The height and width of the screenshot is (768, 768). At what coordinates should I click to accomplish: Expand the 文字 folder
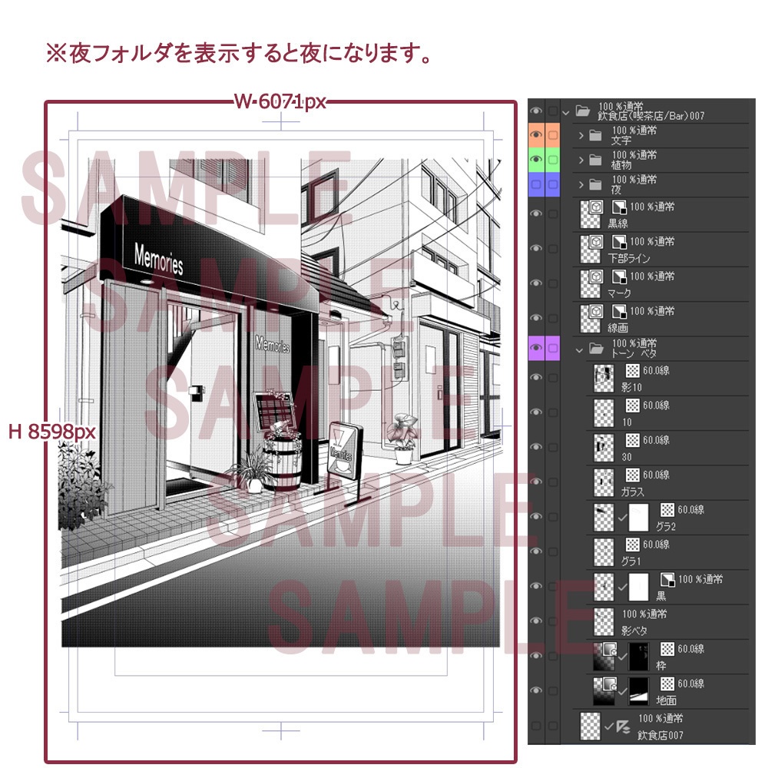(580, 136)
